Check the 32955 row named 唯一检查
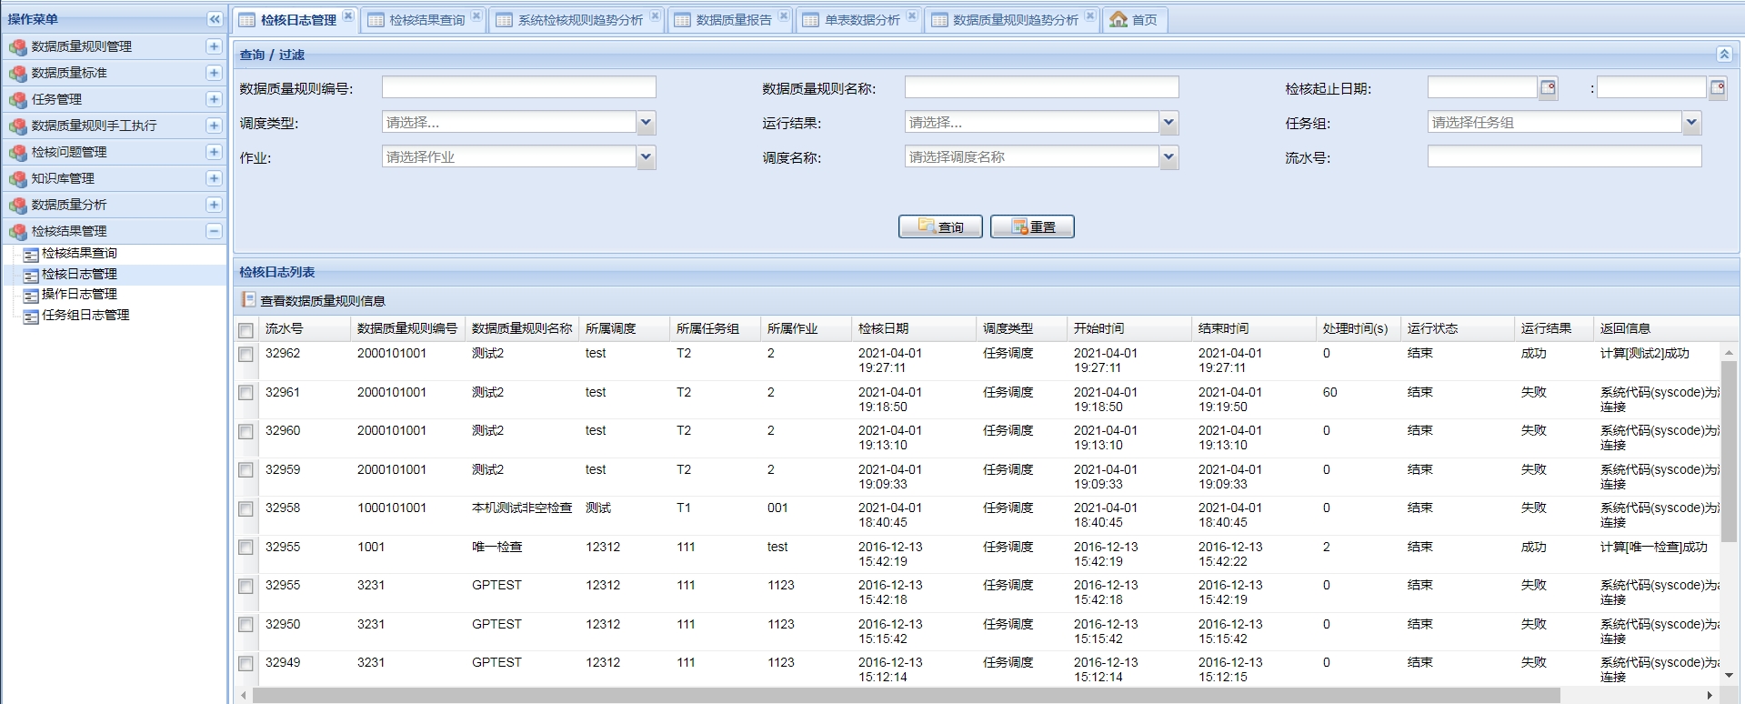 tap(246, 548)
